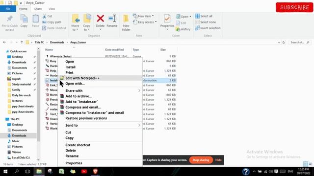
Task: Choose Print in context menu
Action: click(69, 73)
